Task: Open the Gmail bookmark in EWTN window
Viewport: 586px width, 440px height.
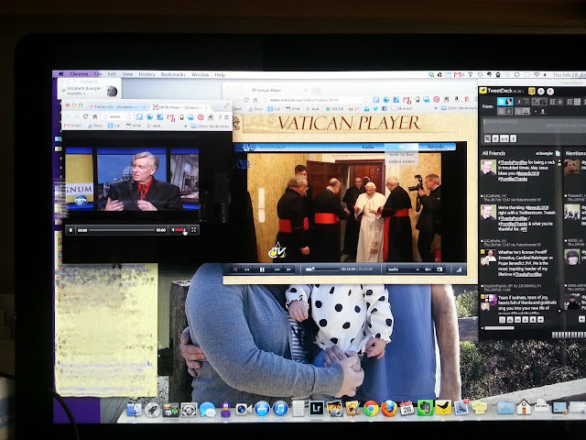Action: 72,126
